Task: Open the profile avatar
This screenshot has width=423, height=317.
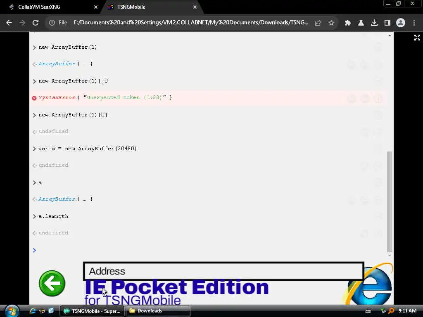Action: 401,23
